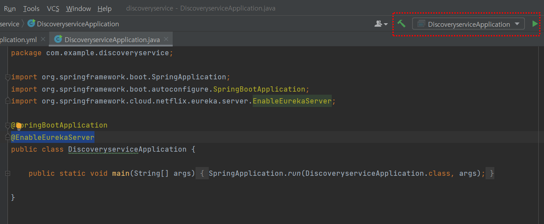544x224 pixels.
Task: Collapse the annotation fold marker at @SpringBootApplication
Action: pos(7,125)
